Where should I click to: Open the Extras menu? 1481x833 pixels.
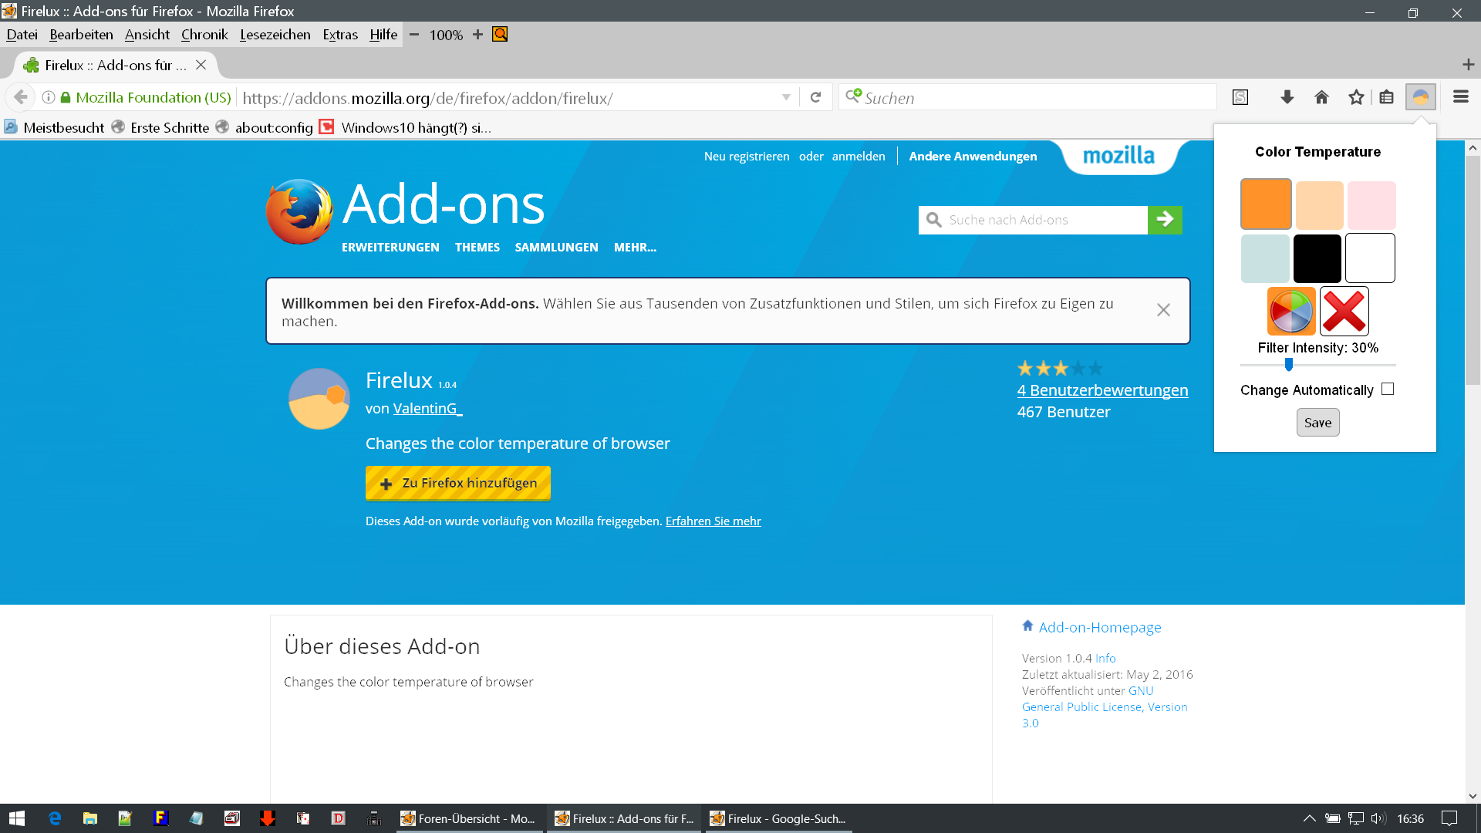[x=339, y=35]
